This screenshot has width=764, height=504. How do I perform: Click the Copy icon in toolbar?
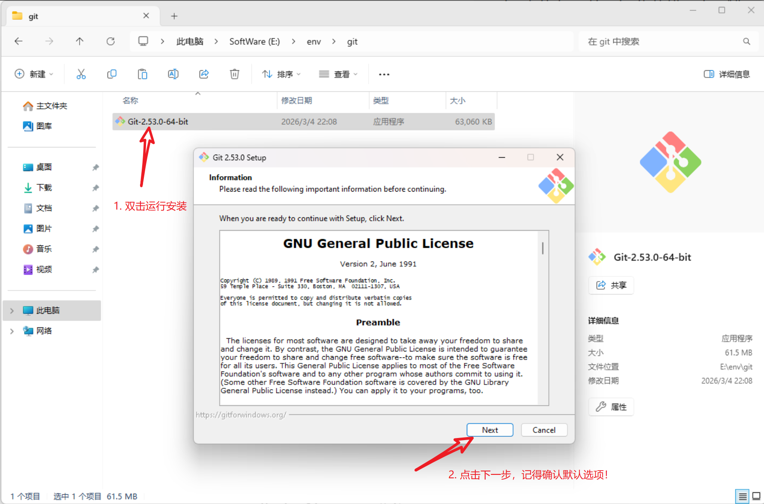coord(112,74)
